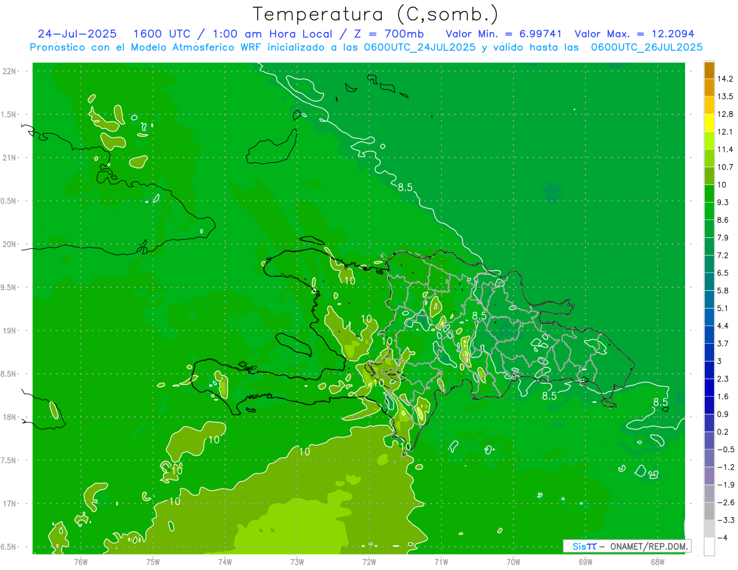The height and width of the screenshot is (570, 738).
Task: Select the gray swatch between -3.3 and -2.6
Action: tap(709, 510)
